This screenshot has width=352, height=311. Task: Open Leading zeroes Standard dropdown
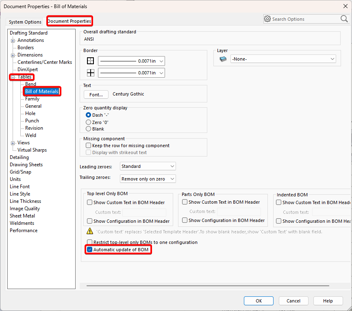(x=148, y=166)
